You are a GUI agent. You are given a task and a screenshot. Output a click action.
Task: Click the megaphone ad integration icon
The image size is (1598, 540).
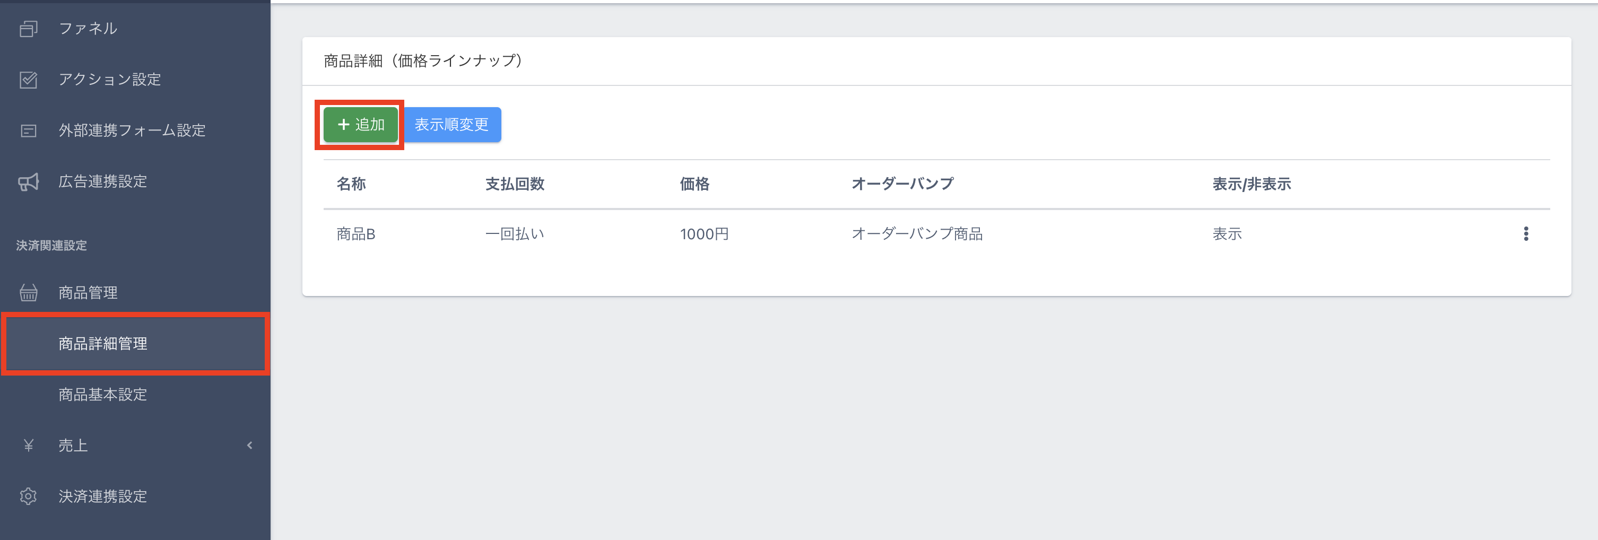coord(29,181)
